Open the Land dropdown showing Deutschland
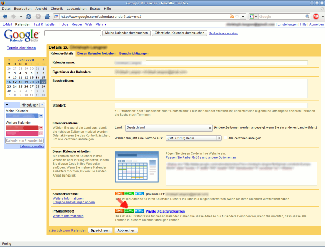Screen dimensions: 325x247 tap(169, 128)
